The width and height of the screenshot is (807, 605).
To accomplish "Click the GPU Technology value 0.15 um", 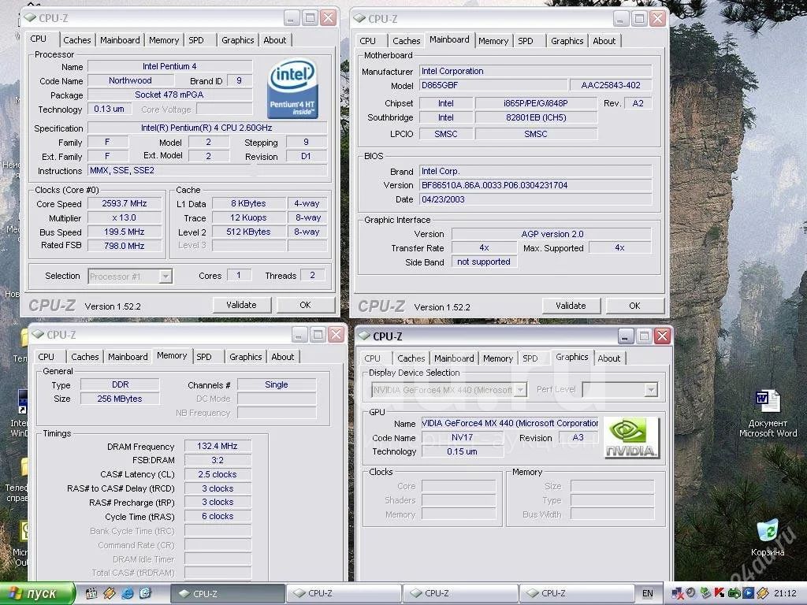I will pos(462,451).
